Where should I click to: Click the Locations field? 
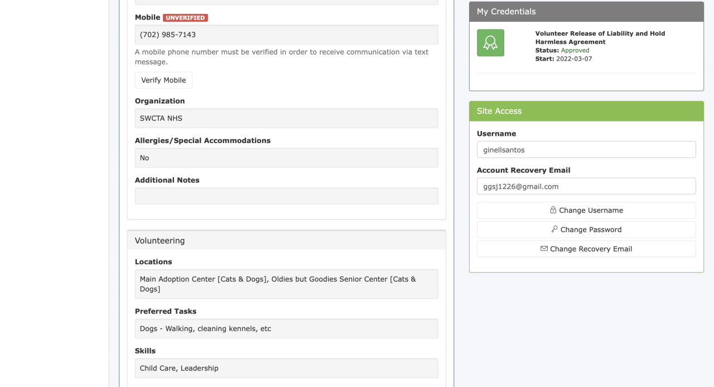pyautogui.click(x=286, y=284)
